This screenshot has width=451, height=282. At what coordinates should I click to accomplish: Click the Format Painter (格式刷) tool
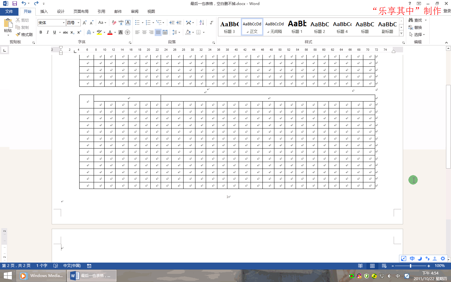tap(24, 34)
